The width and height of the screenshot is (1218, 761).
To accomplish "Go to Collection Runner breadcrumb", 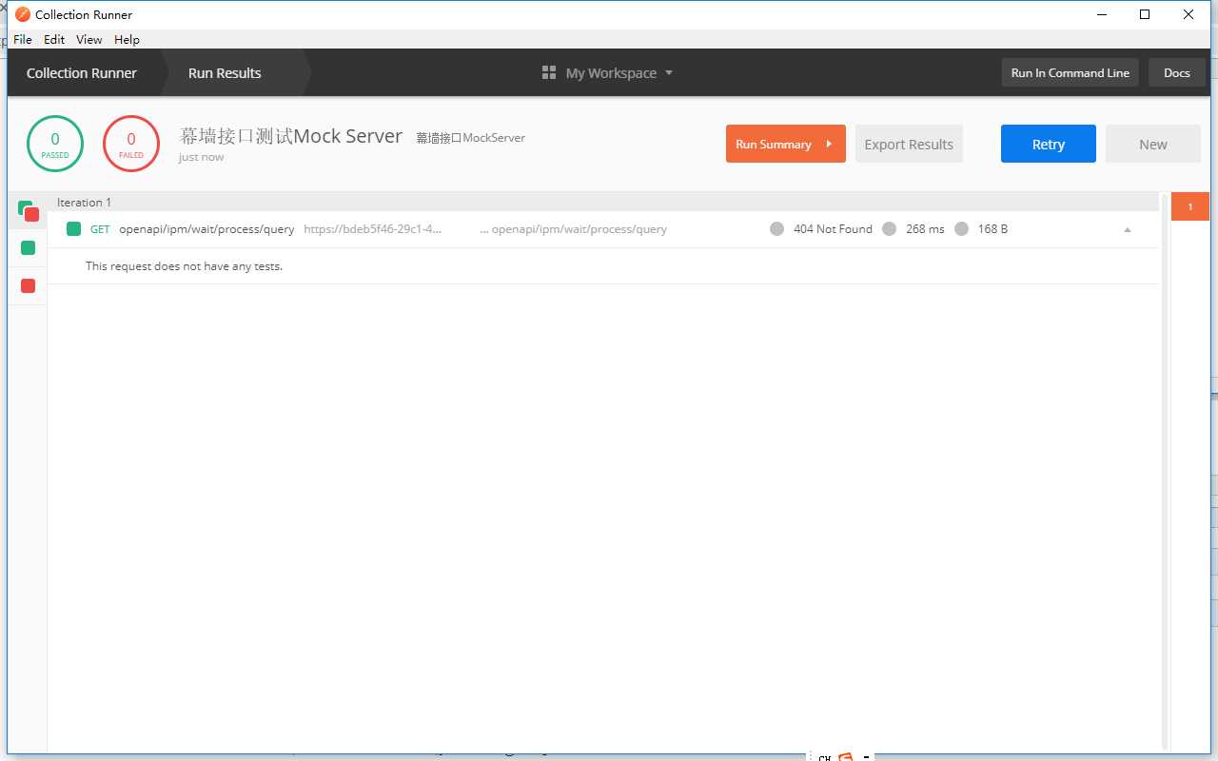I will coord(82,73).
